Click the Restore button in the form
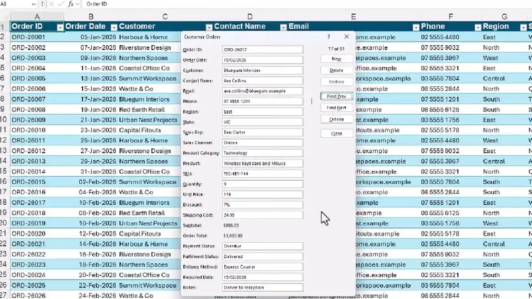Image resolution: width=532 pixels, height=299 pixels. coord(336,82)
